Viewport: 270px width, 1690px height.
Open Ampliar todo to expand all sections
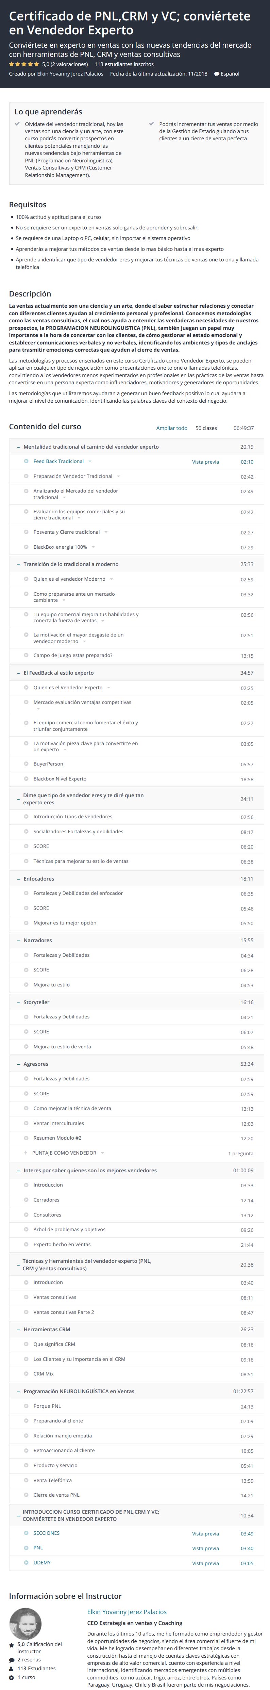172,428
